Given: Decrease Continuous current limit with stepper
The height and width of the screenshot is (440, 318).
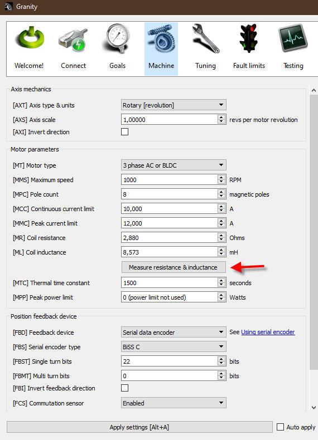Looking at the screenshot, I should tap(221, 211).
